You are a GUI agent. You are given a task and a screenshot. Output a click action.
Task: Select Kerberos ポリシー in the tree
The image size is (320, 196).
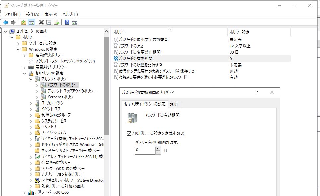point(62,97)
